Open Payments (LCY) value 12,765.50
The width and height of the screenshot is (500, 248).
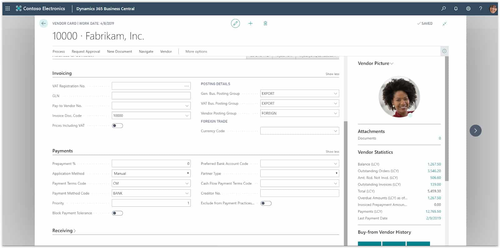(433, 212)
